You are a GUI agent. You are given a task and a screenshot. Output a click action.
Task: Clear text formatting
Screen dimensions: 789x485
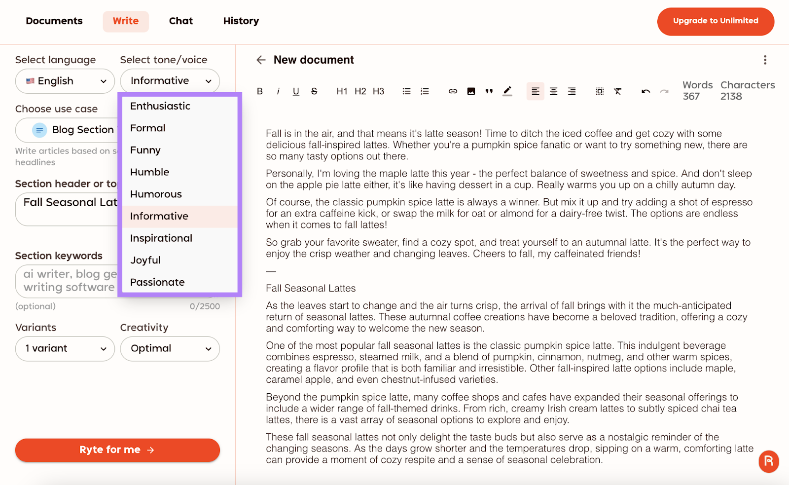[617, 91]
